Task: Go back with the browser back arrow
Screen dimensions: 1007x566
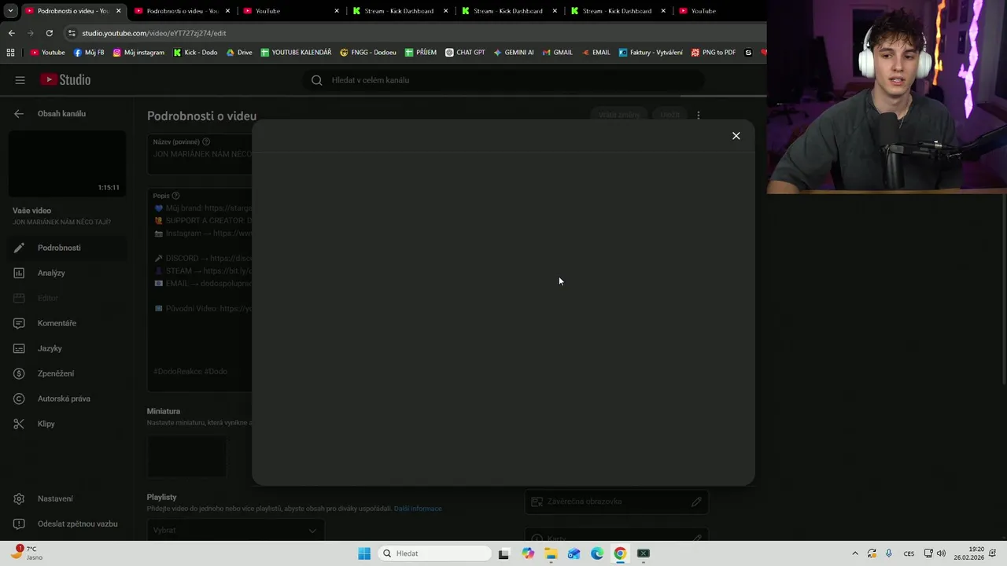Action: coord(11,33)
